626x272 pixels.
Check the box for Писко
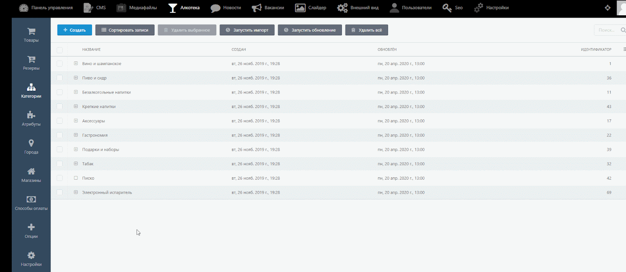(59, 178)
